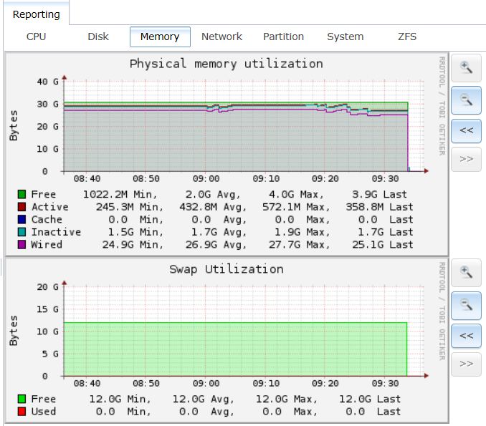
Task: Zoom out on the Swap Utilization graph
Action: [x=466, y=305]
